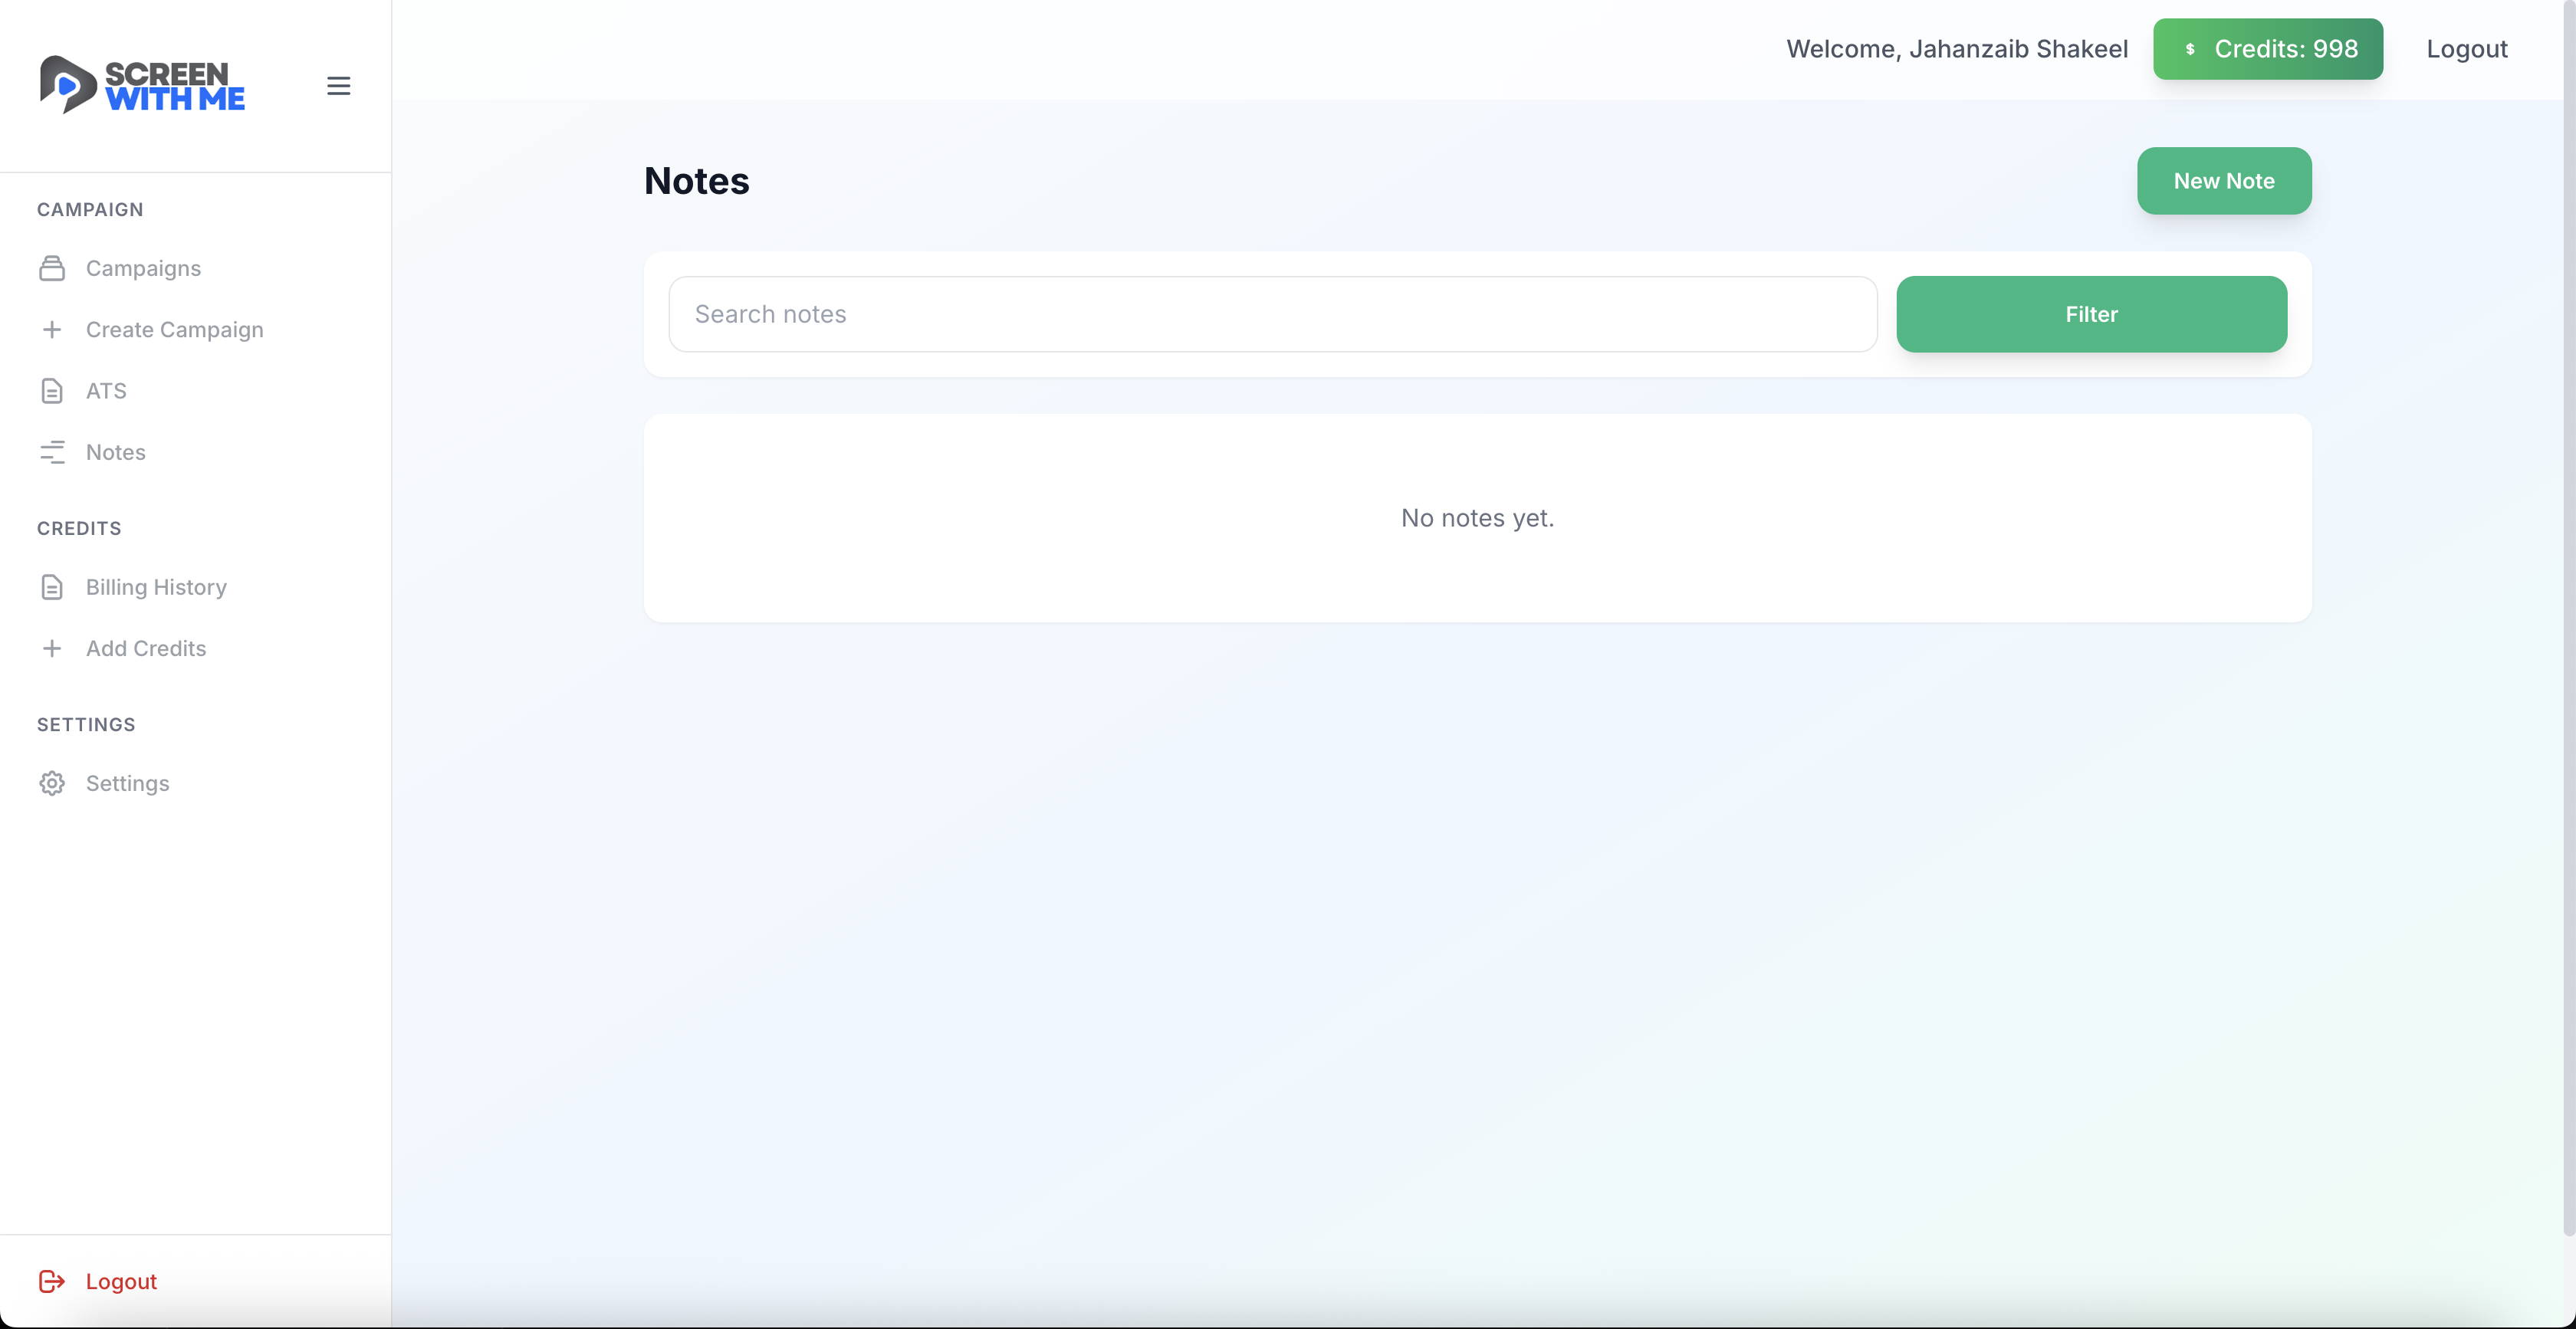Screen dimensions: 2576x1329
Task: Click the Campaigns briefcase icon
Action: 52,268
